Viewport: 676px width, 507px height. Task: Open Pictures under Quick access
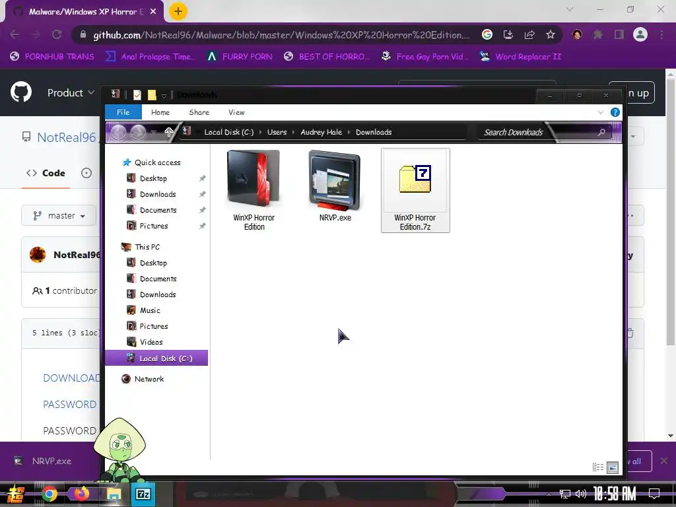click(153, 226)
